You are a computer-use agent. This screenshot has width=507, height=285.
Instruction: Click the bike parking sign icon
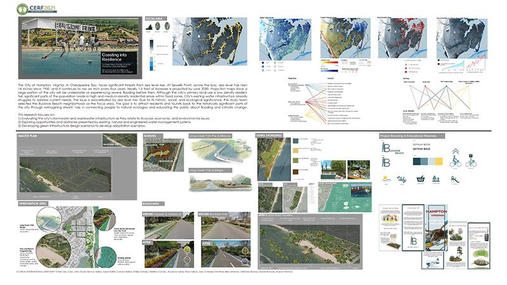click(x=471, y=160)
